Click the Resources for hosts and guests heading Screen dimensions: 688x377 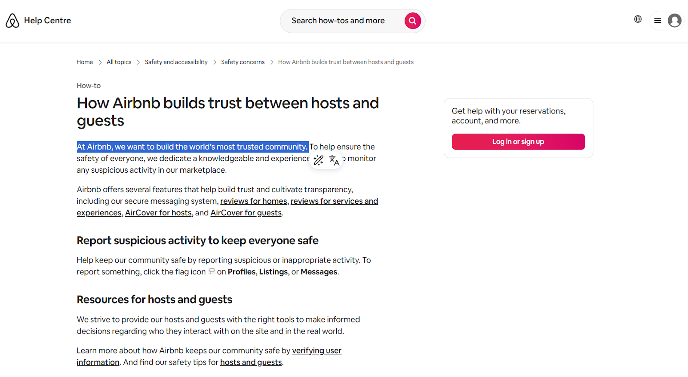pos(154,300)
